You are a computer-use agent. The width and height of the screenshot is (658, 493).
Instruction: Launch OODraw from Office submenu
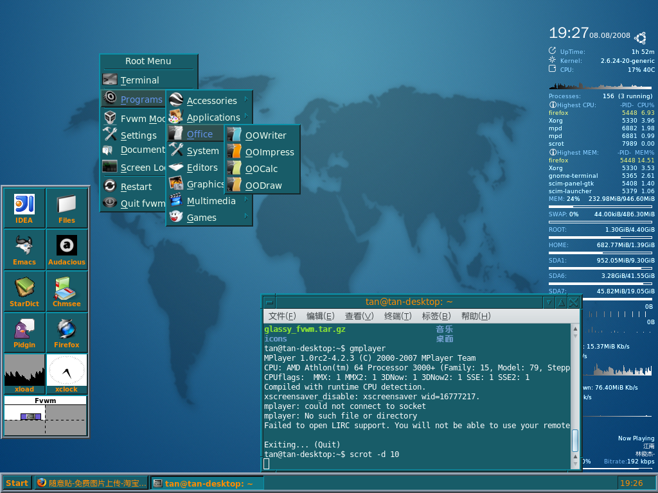(262, 185)
